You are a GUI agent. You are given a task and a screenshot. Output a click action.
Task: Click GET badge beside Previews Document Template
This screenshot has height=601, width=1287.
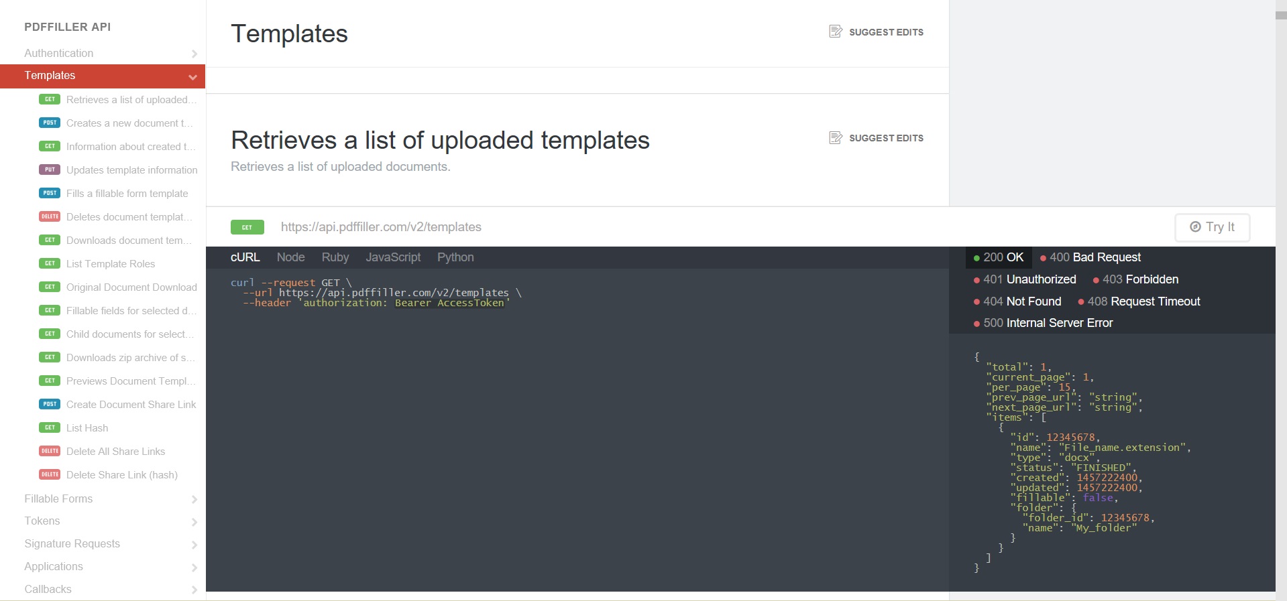[50, 381]
